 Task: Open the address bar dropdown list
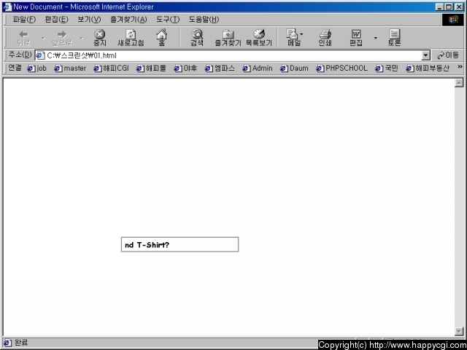(x=426, y=55)
